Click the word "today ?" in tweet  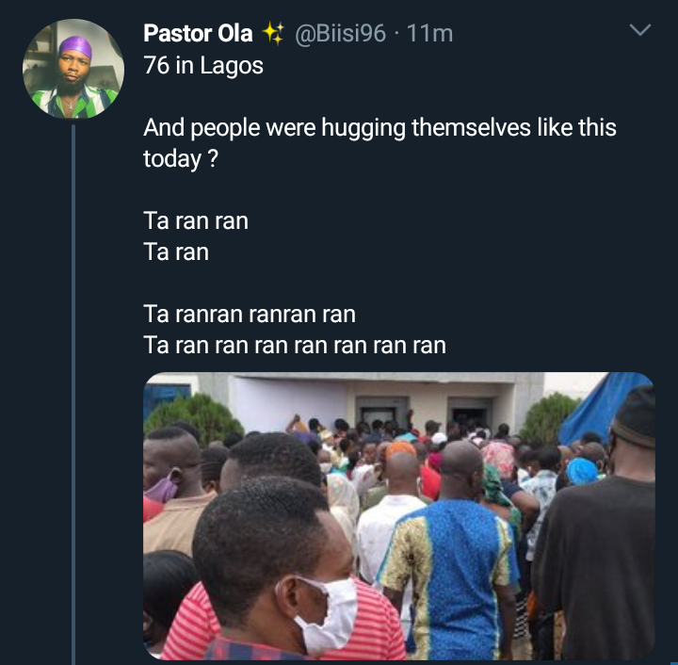coord(181,159)
